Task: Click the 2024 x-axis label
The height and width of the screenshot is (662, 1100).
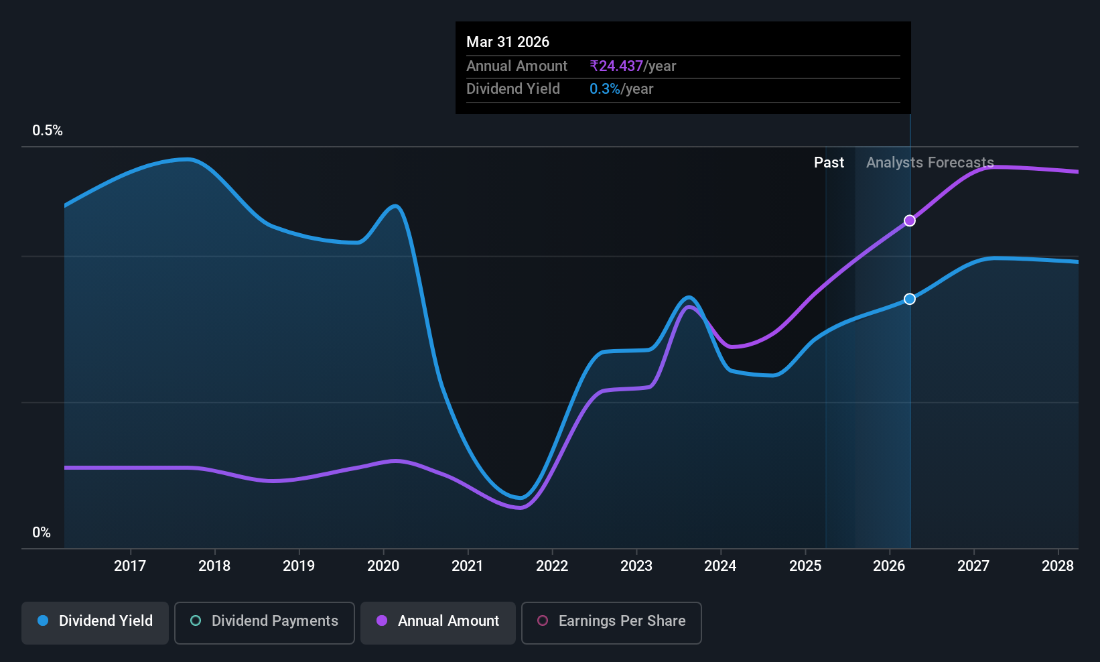Action: [720, 566]
